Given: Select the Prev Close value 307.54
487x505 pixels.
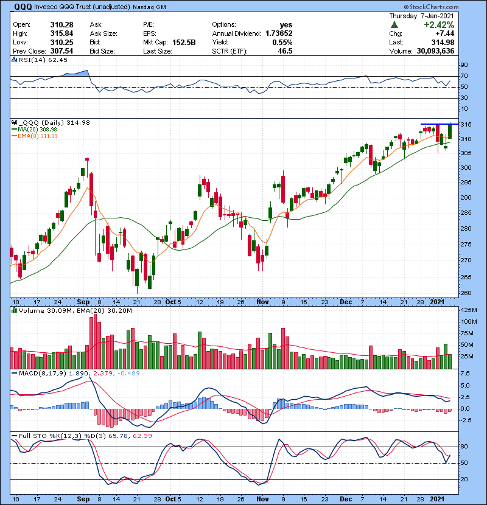Looking at the screenshot, I should click(x=61, y=51).
